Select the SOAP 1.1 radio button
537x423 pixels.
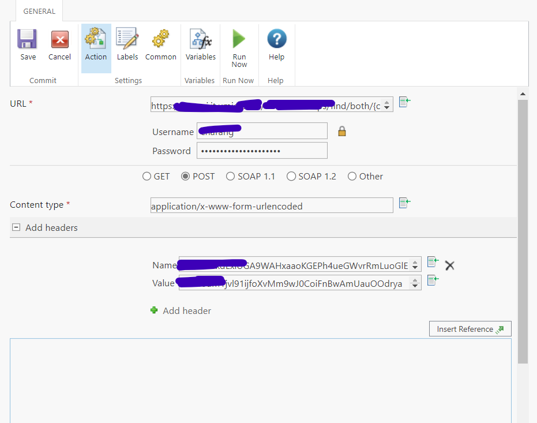230,177
